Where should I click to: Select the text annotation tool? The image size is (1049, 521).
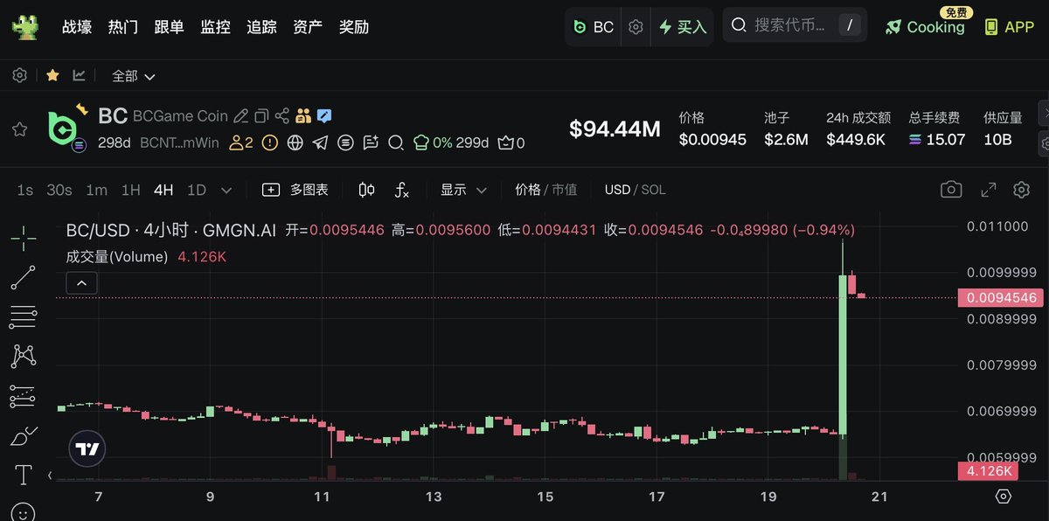click(23, 475)
